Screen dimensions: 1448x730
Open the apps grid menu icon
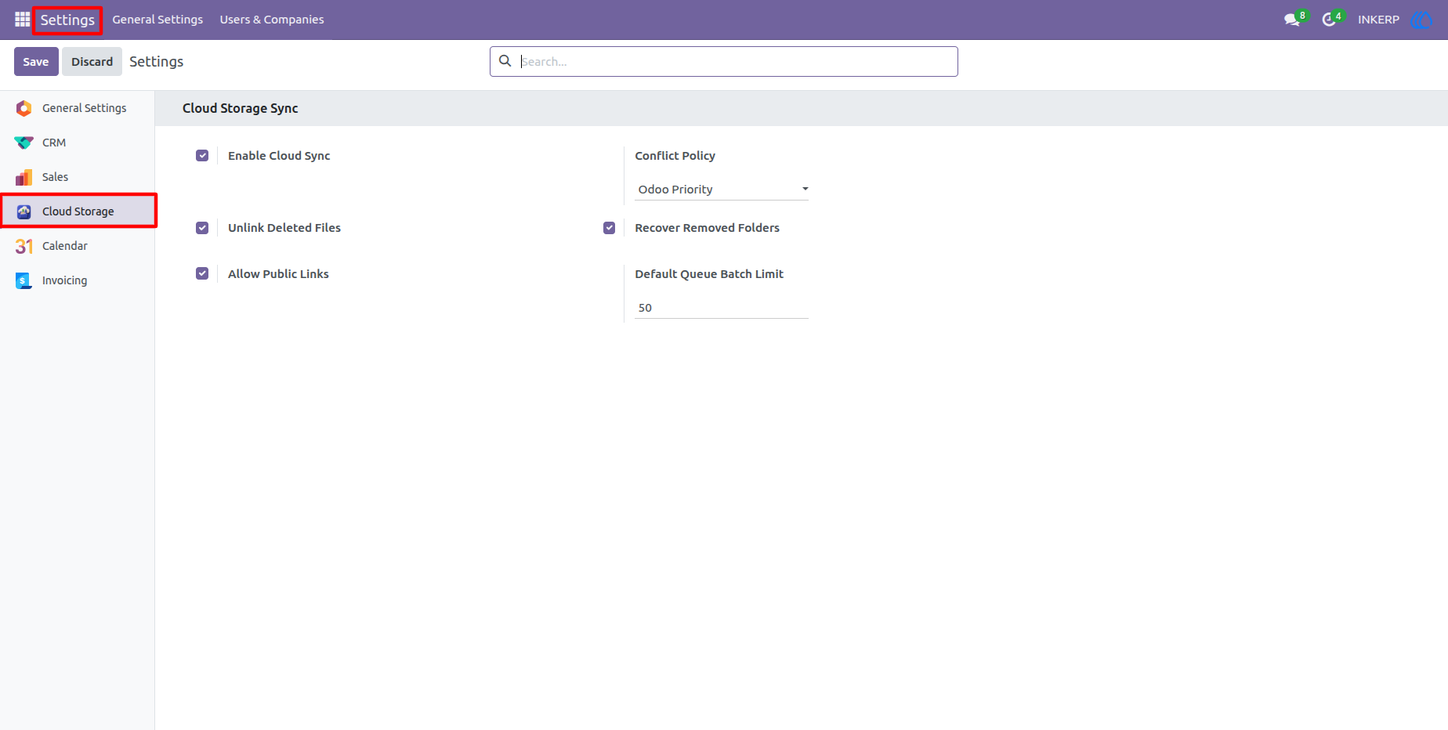[22, 20]
